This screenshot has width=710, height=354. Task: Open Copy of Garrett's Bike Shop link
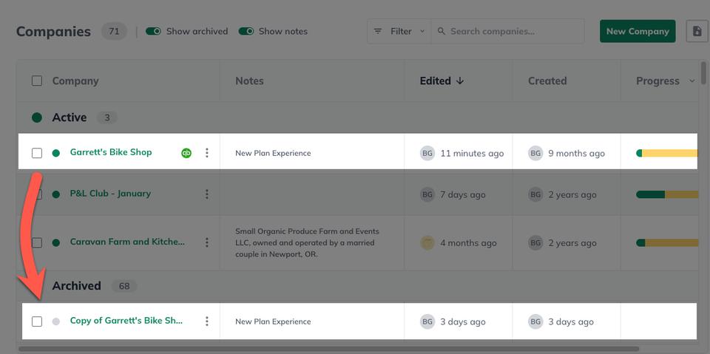[x=126, y=321]
